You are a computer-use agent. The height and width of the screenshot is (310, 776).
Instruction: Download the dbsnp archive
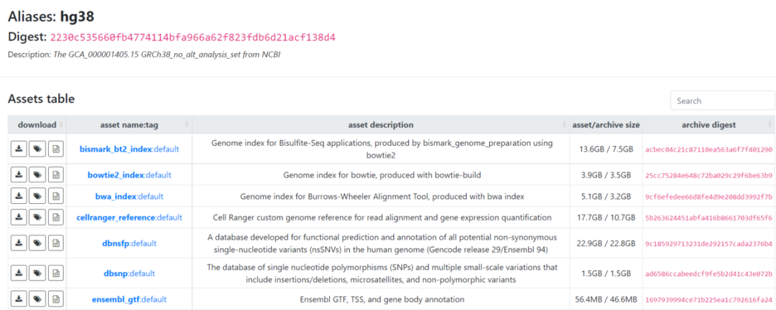tap(19, 273)
